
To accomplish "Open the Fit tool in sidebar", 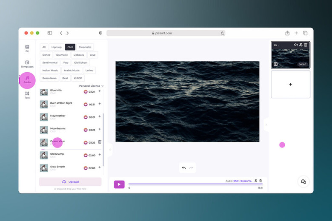I will pos(27,48).
